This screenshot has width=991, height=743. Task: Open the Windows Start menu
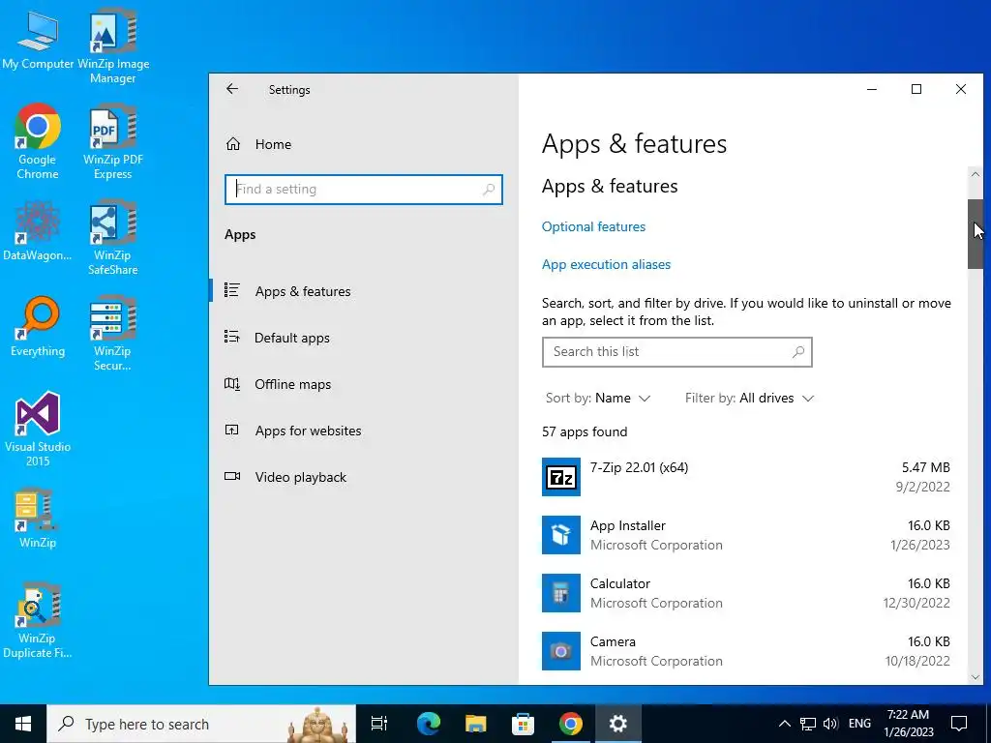coord(23,724)
